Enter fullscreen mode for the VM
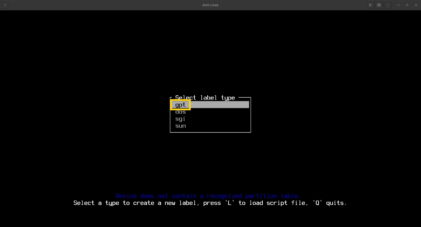This screenshot has width=421, height=227. 370,5
